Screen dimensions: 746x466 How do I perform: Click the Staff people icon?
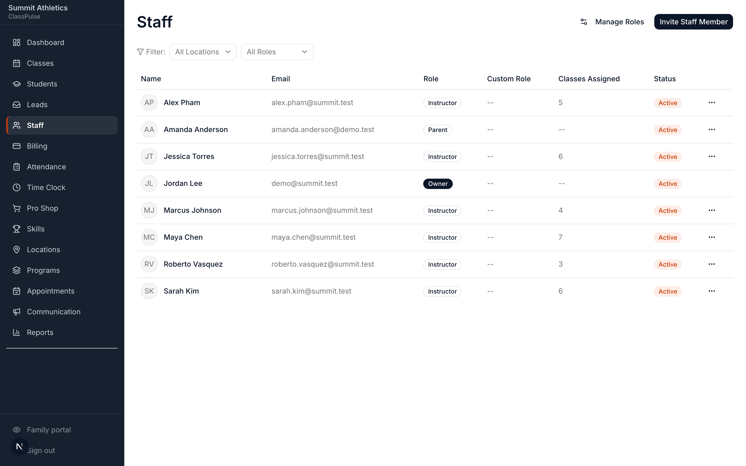click(17, 125)
